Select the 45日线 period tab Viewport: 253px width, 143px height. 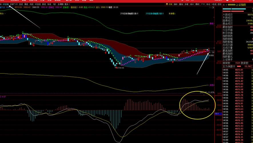38,4
